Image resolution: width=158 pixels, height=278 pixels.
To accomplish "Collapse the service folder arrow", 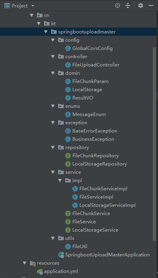I will tap(53, 172).
